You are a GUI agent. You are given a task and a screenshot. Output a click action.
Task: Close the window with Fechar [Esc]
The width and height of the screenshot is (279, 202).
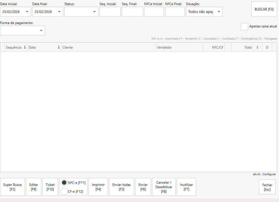[x=267, y=187]
